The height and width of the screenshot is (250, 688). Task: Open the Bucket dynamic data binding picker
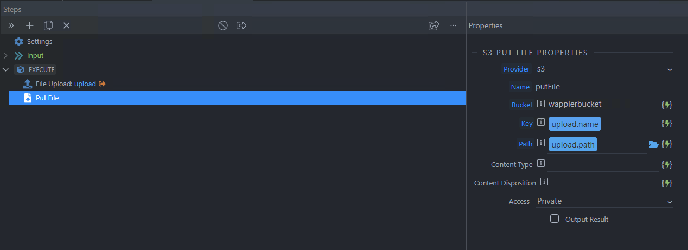[x=667, y=105]
